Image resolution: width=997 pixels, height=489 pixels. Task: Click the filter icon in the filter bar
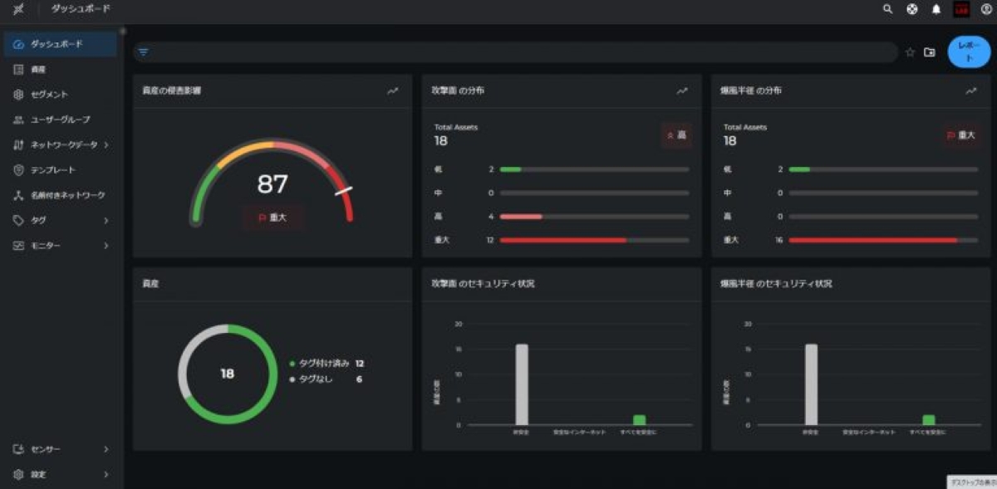click(x=144, y=51)
